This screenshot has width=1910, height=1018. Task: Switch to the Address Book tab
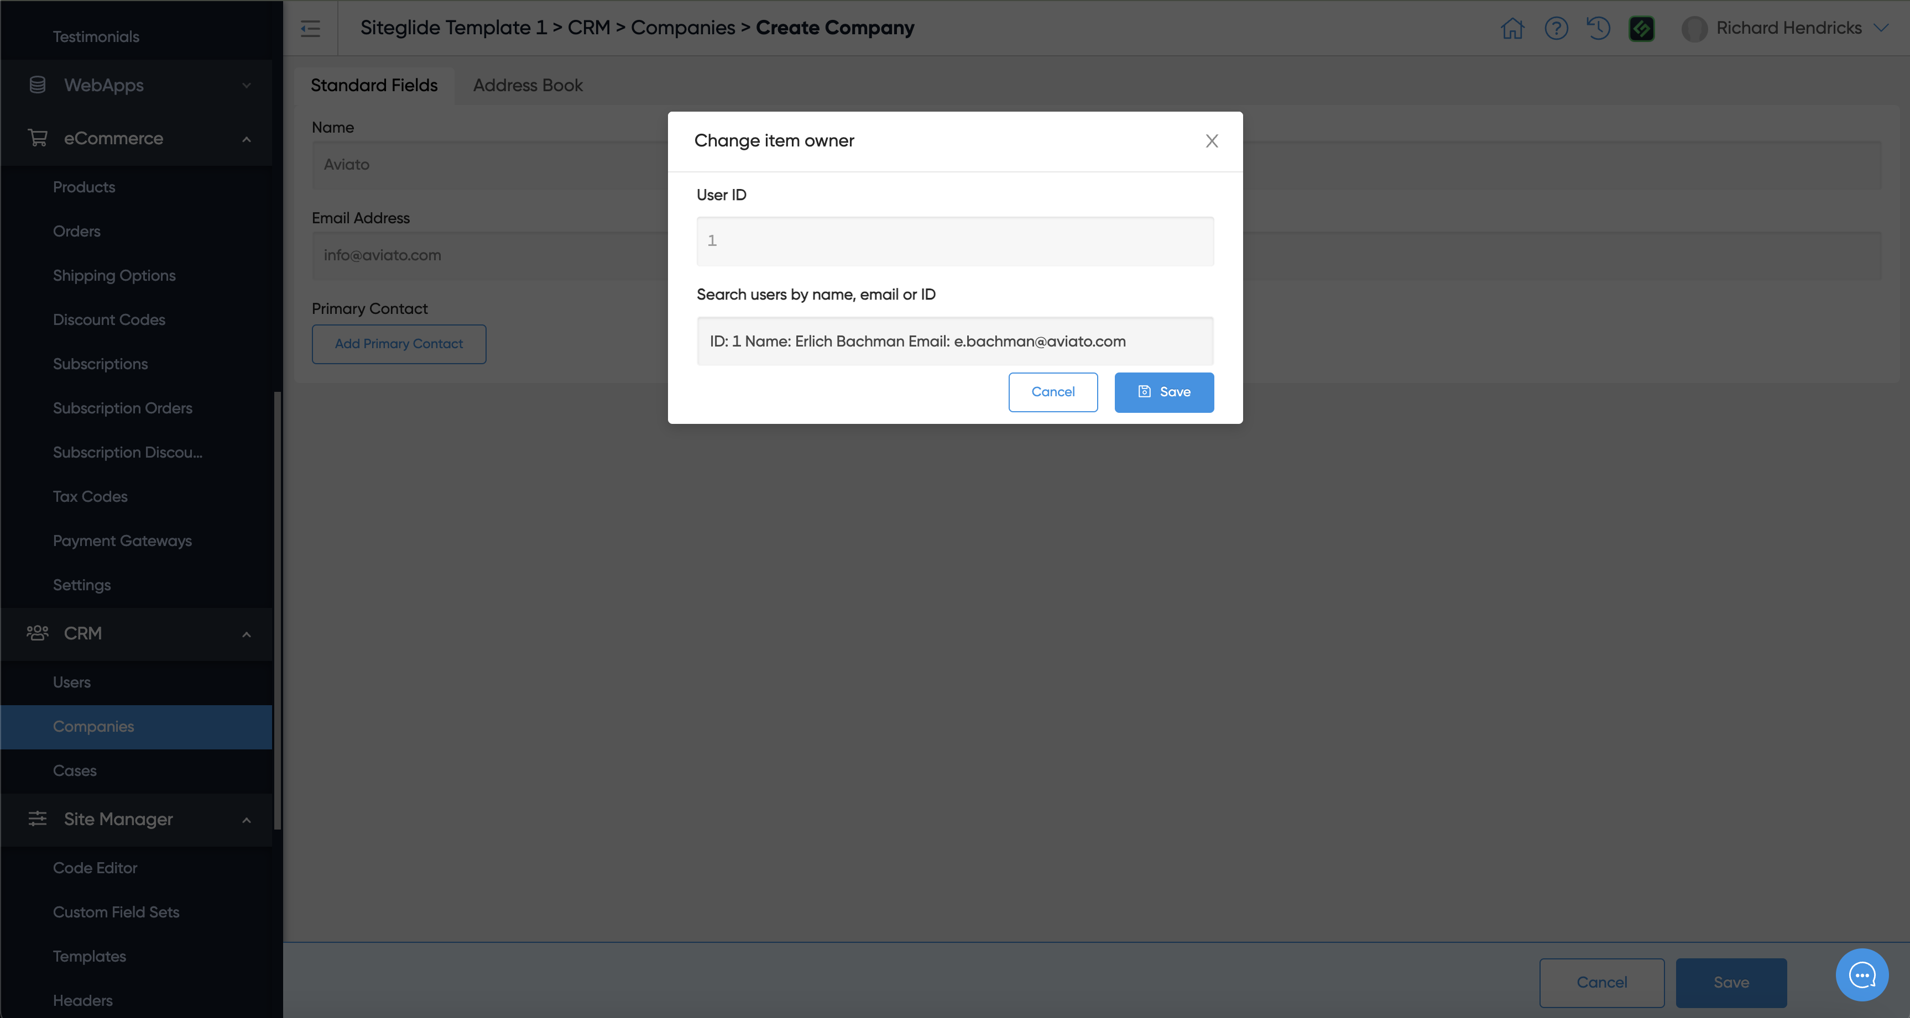(x=527, y=85)
